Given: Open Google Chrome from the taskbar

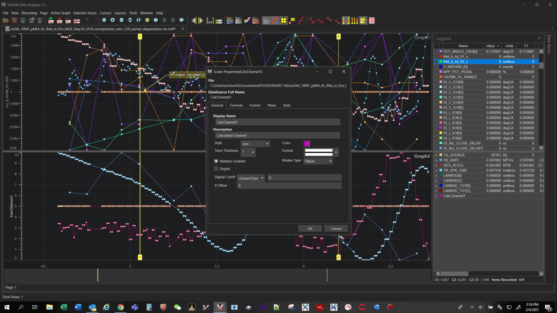Looking at the screenshot, I should (x=120, y=307).
